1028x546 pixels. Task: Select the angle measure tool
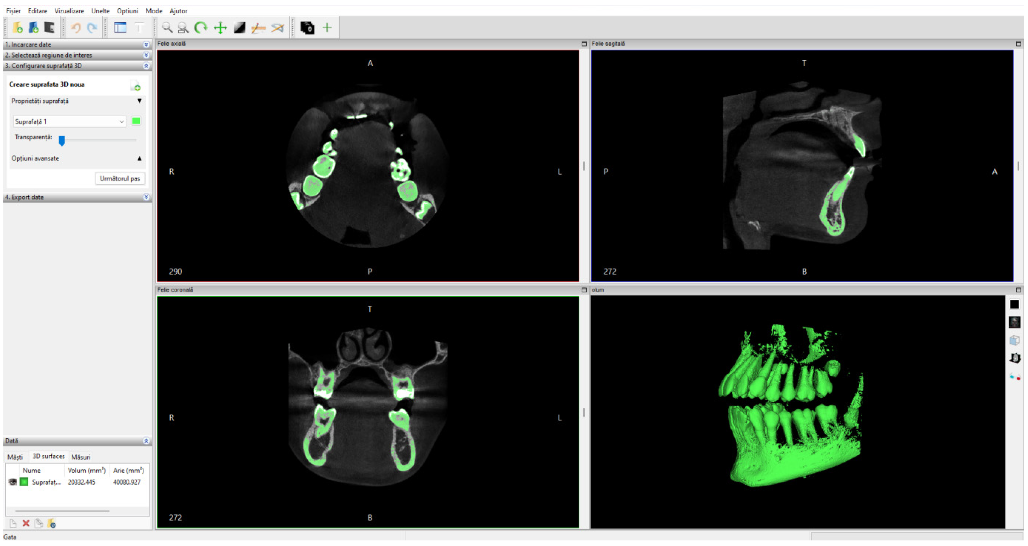278,27
